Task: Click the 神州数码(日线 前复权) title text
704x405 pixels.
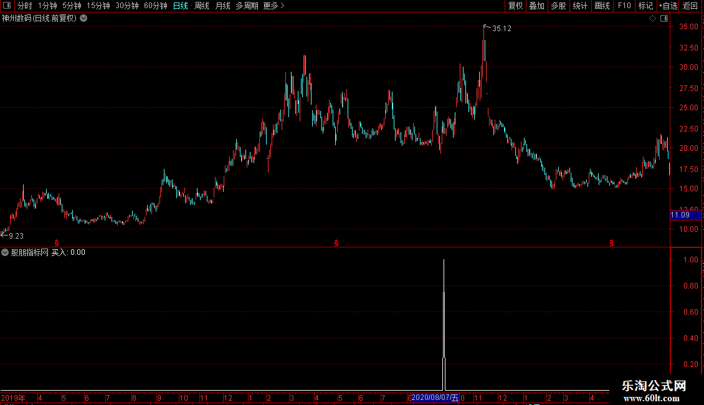Action: click(x=39, y=19)
